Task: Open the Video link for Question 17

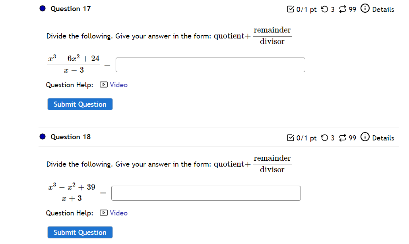Action: pos(119,85)
